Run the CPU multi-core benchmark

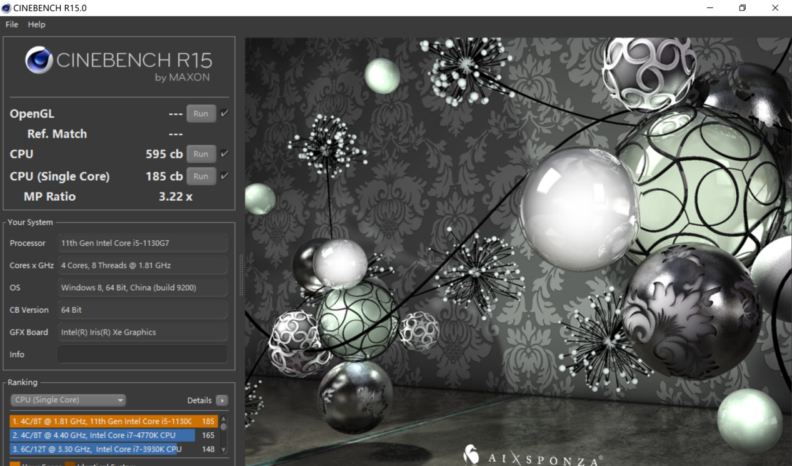(201, 154)
